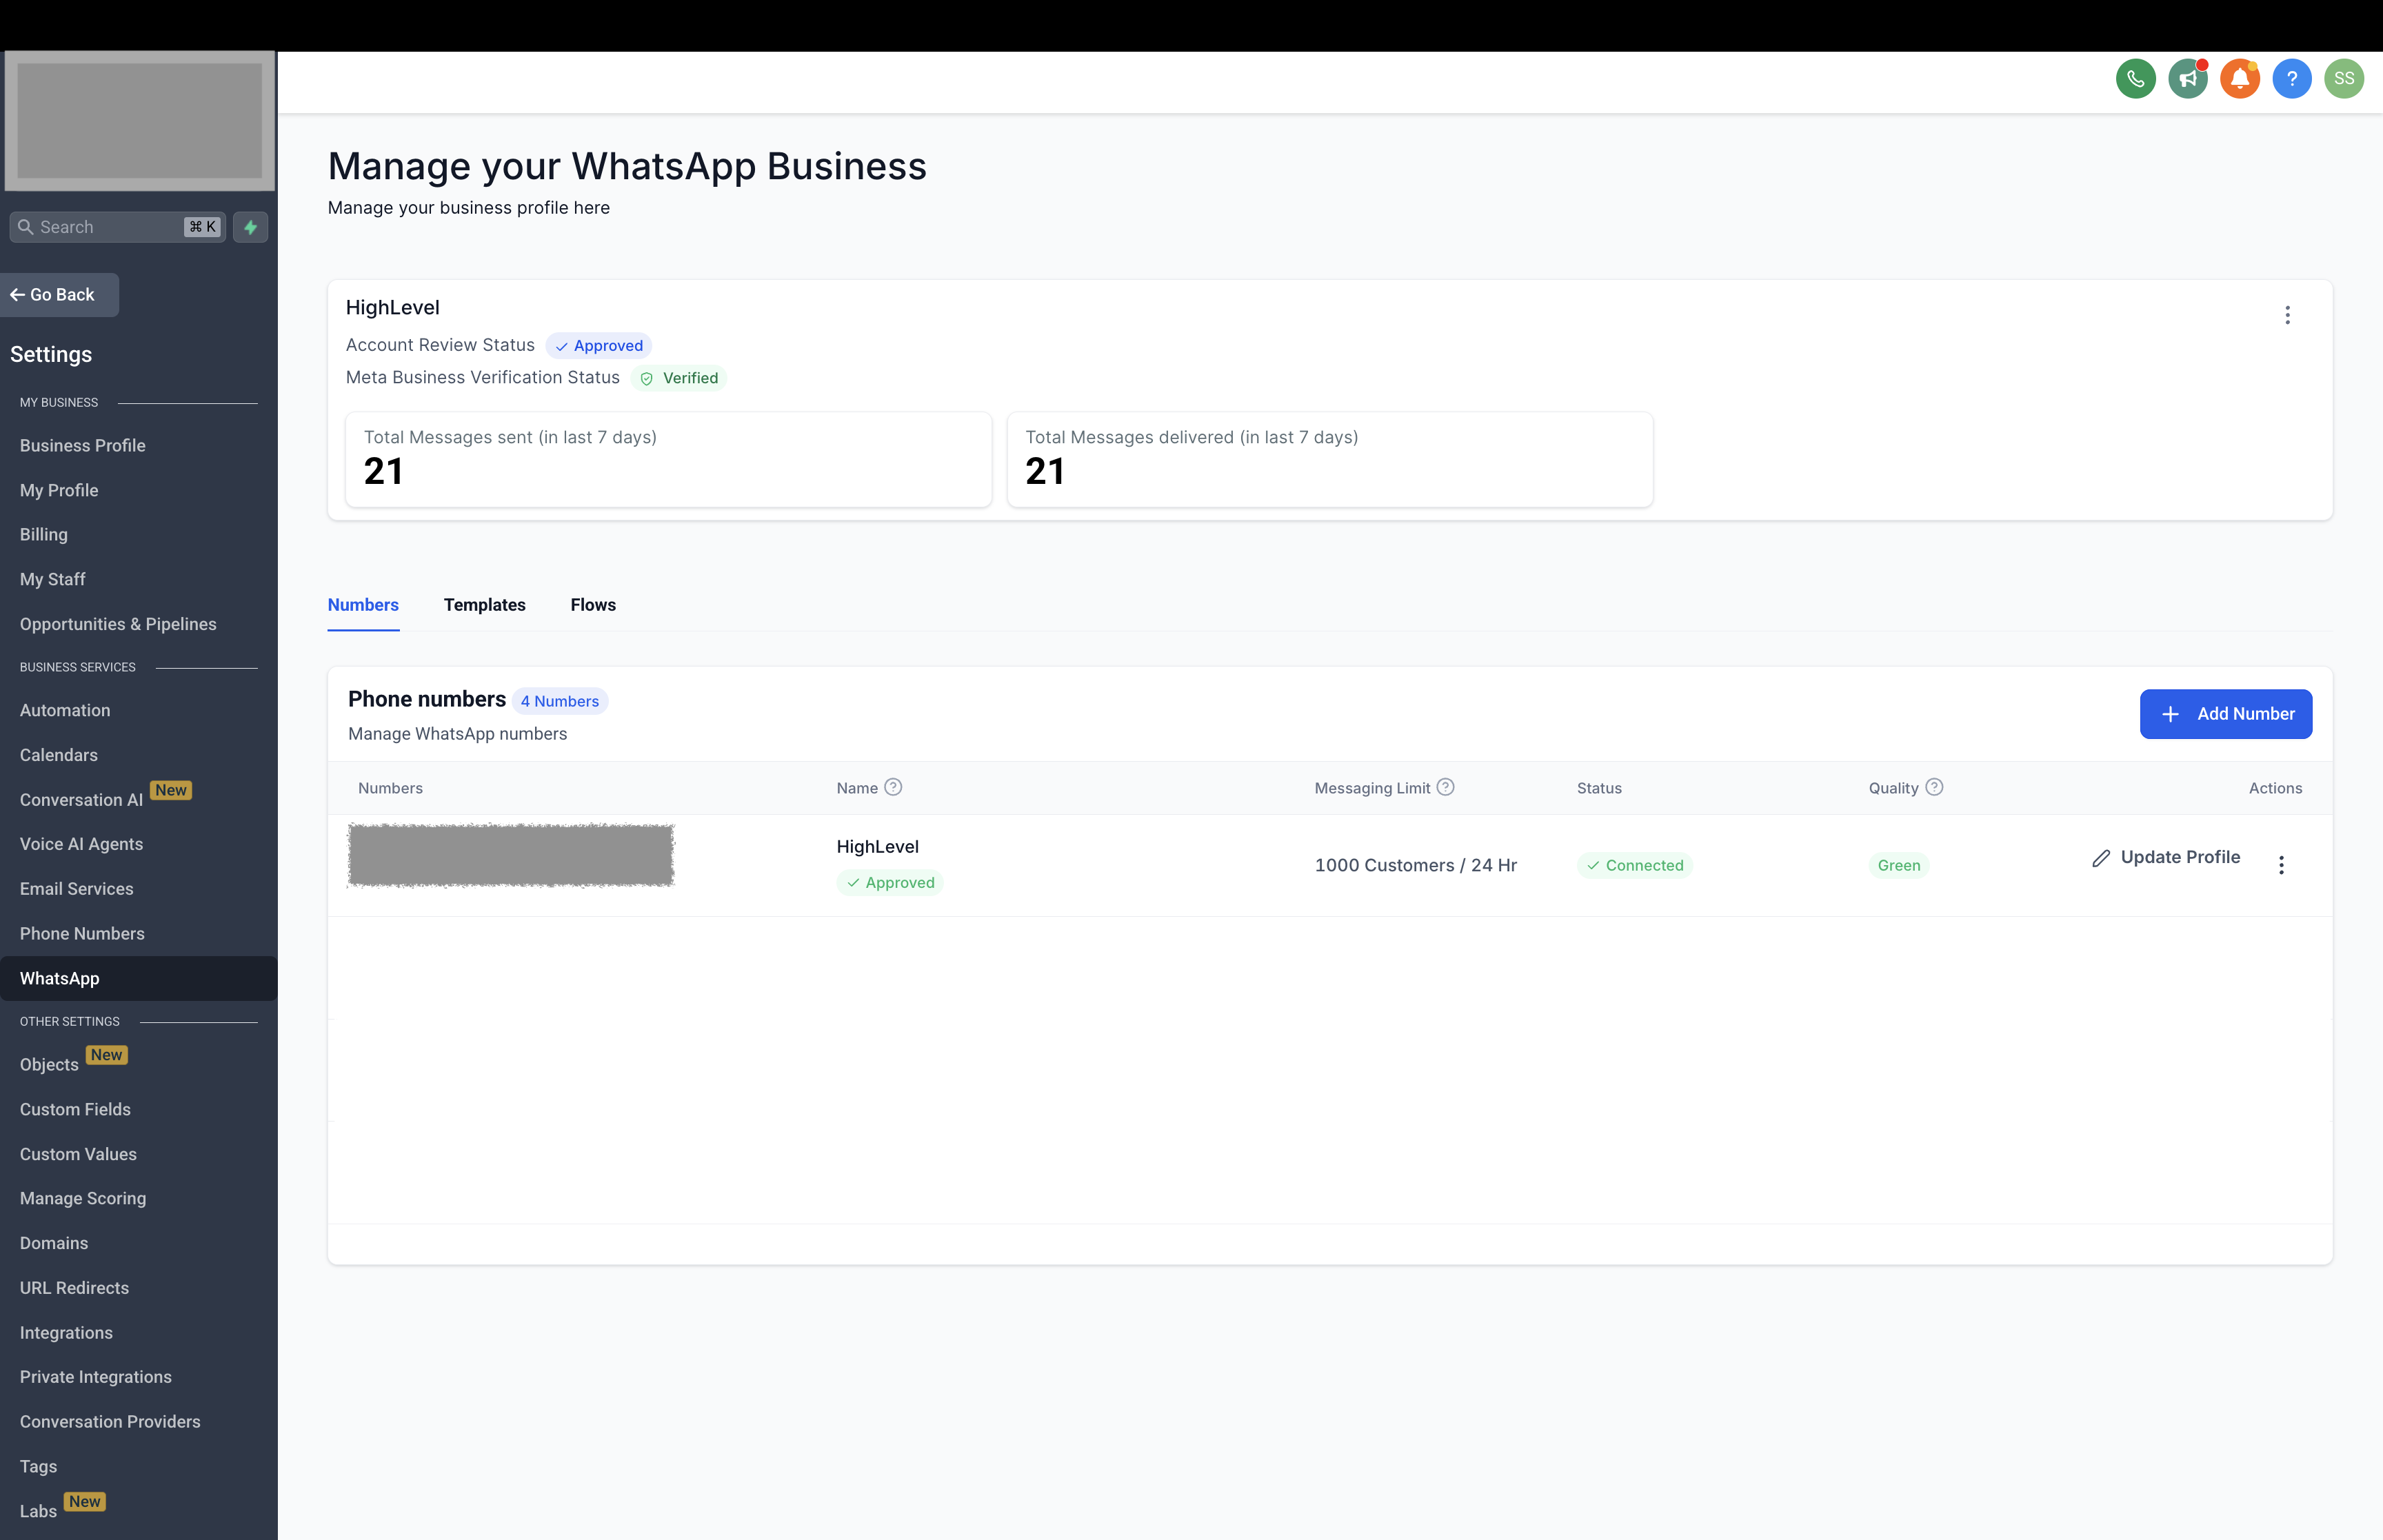Click the Quality column info icon

point(1934,787)
